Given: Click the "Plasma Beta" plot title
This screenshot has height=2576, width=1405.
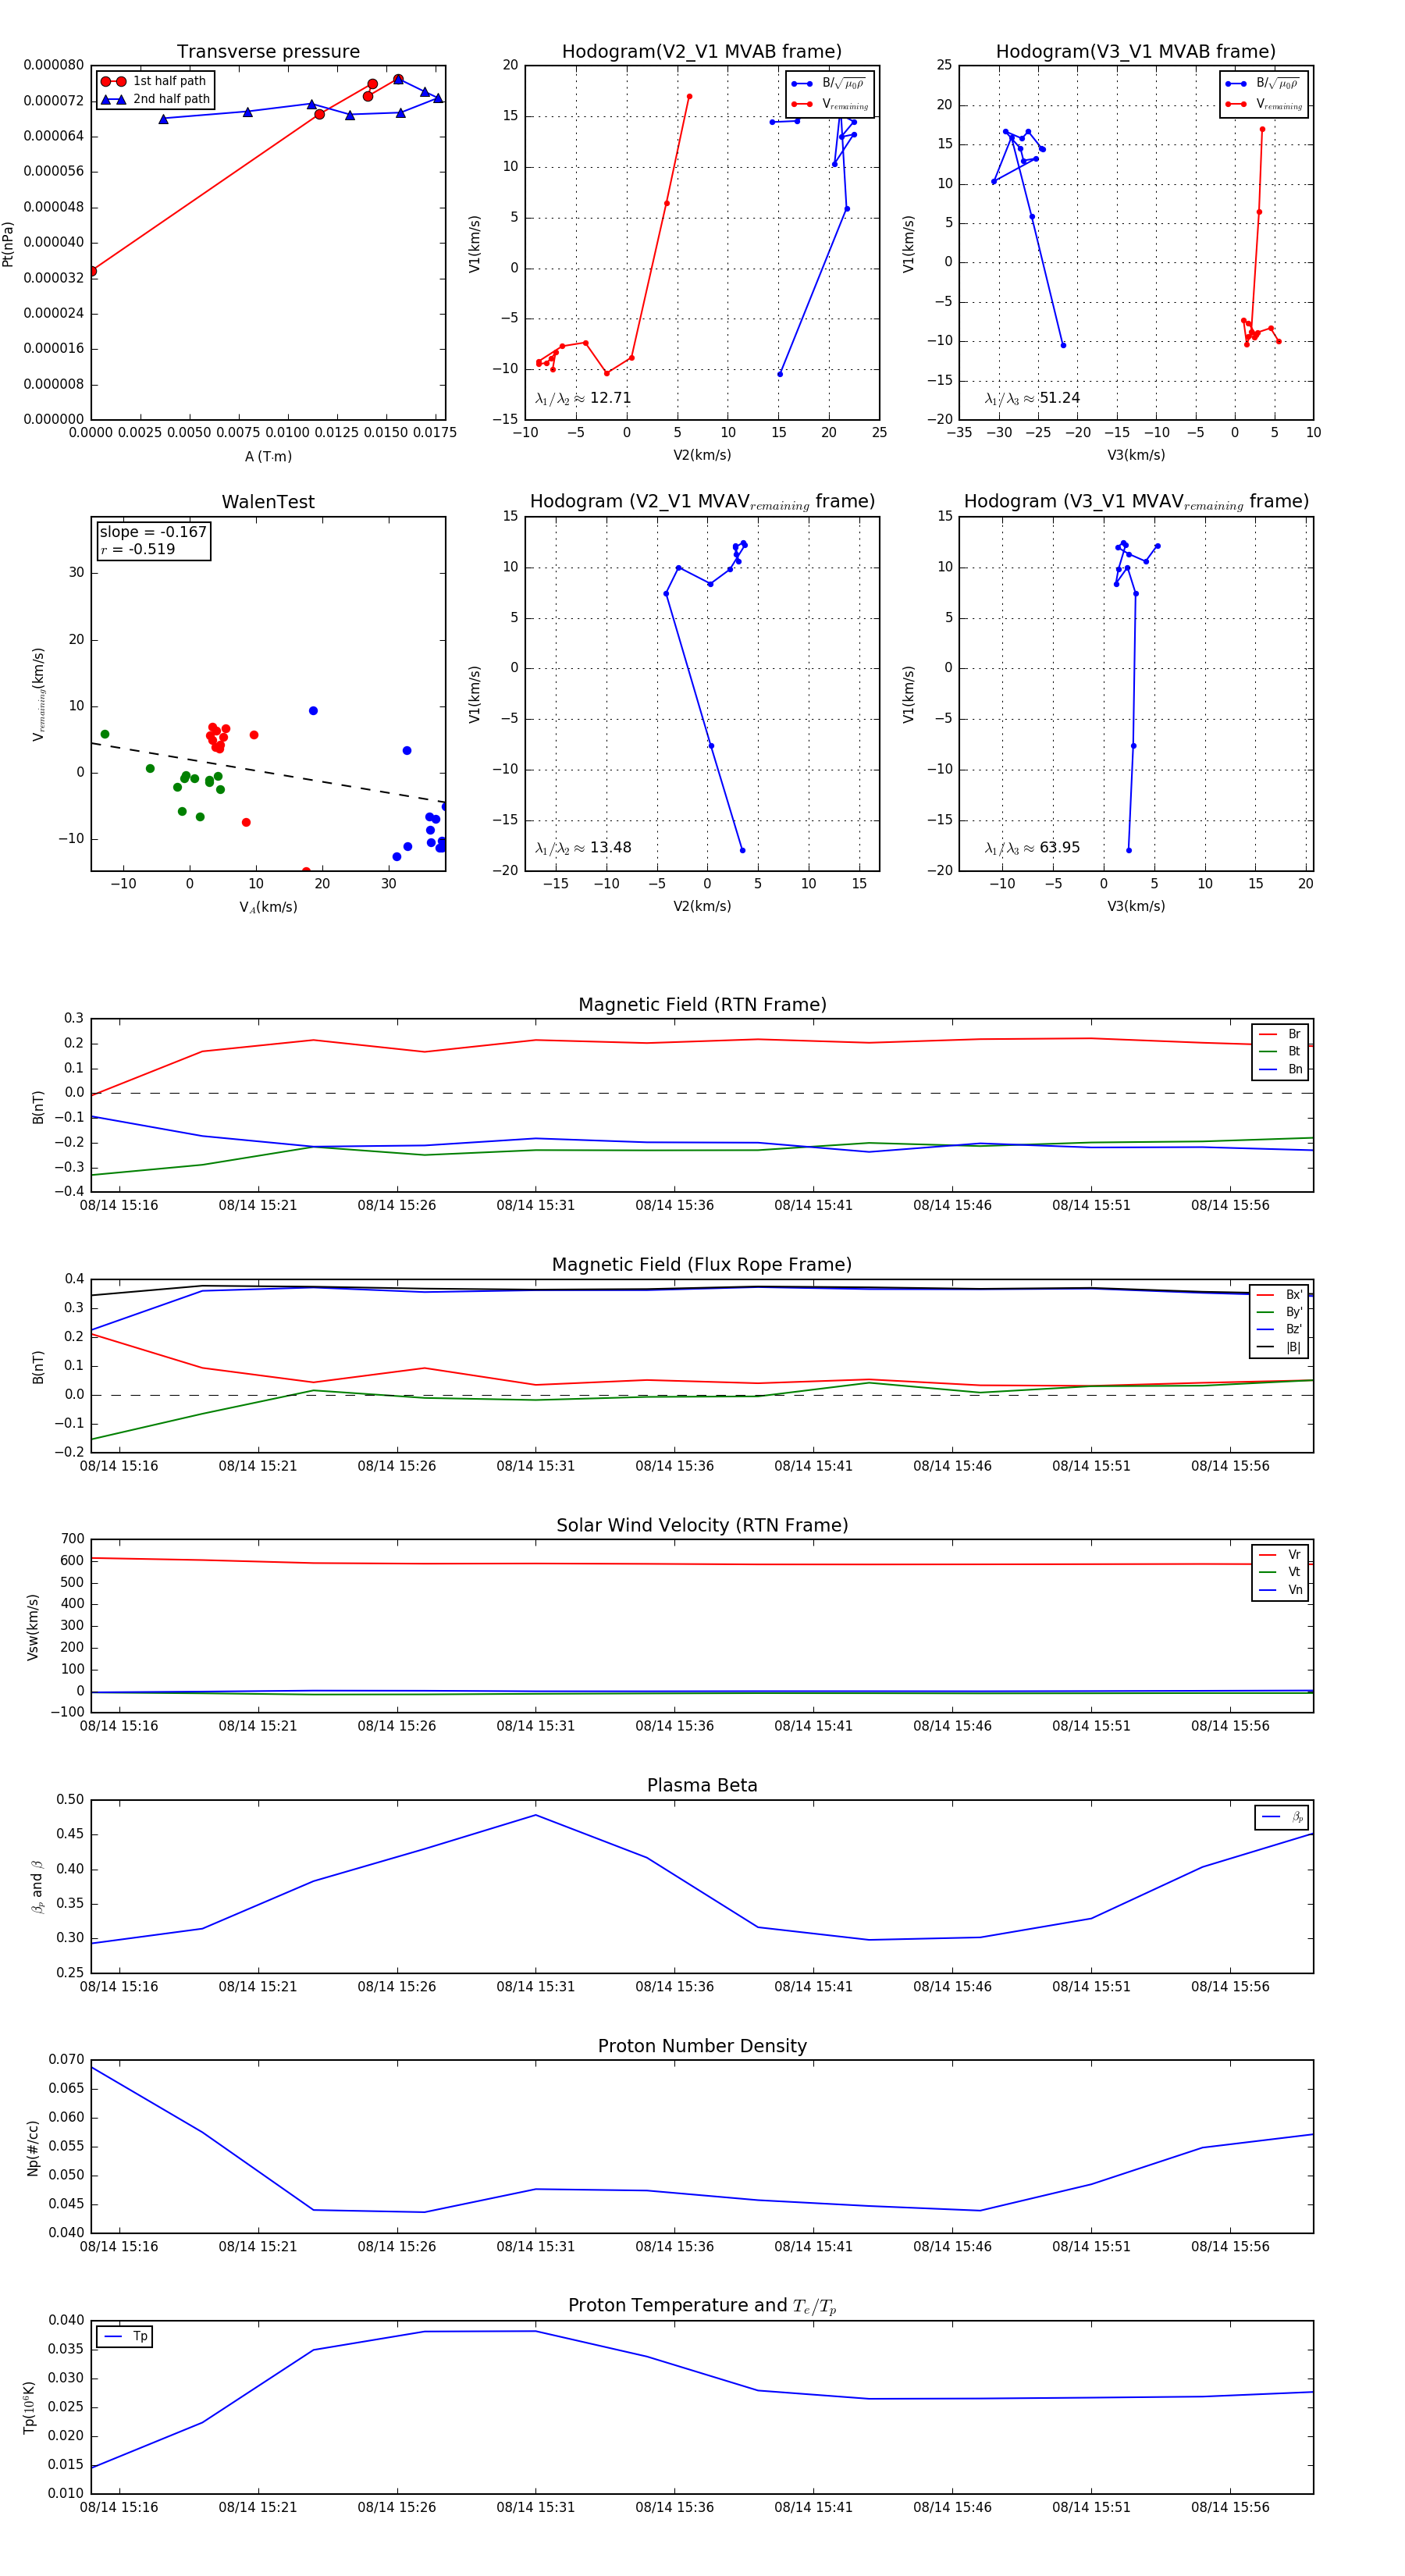Looking at the screenshot, I should pos(702,1786).
